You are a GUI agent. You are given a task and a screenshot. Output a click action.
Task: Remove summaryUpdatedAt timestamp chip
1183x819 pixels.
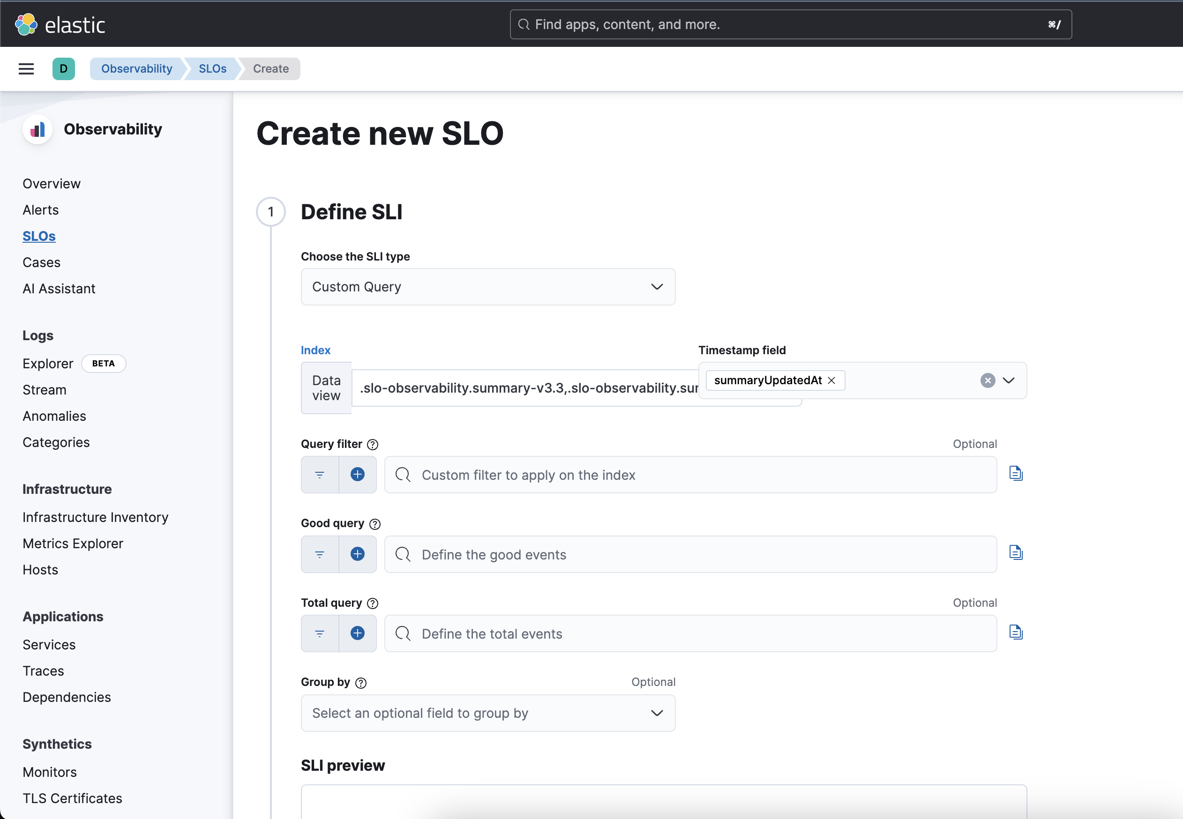click(831, 380)
